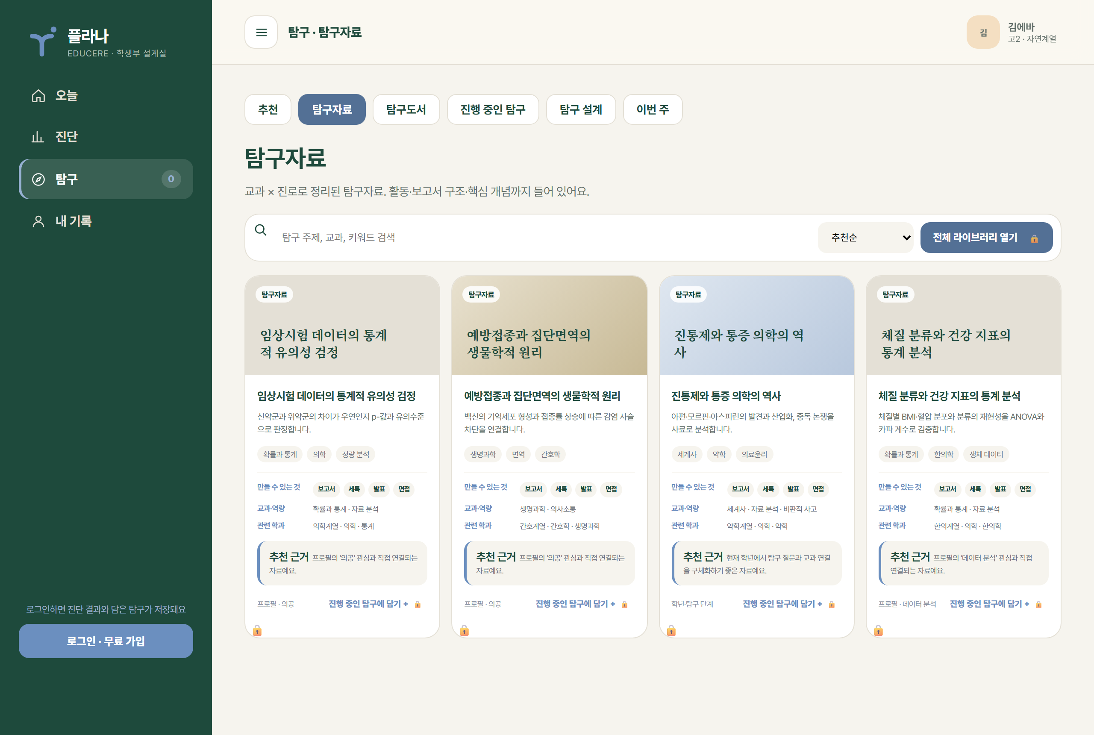Click the person icon for 내 기록

click(38, 221)
